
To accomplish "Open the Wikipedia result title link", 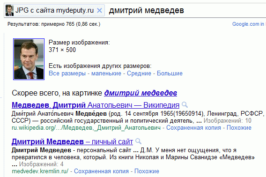I will 96,105.
